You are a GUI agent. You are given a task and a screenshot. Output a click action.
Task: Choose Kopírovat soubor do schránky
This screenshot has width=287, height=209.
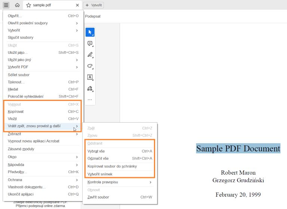(120, 166)
